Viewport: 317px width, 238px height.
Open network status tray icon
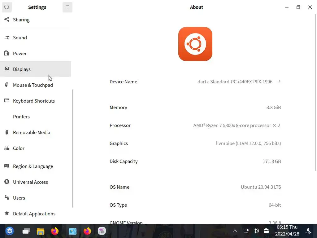[x=246, y=231]
